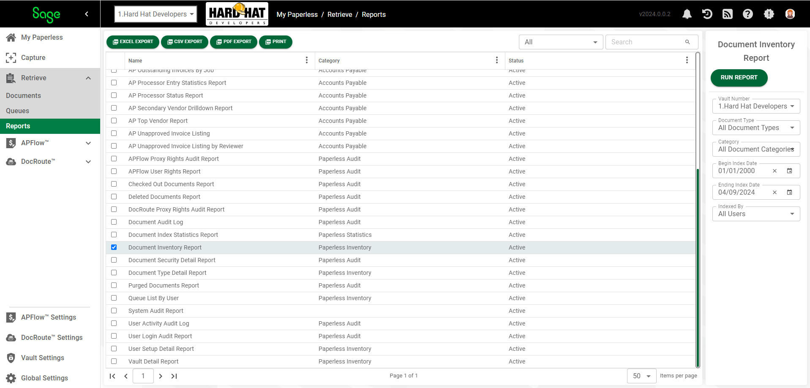
Task: Click the Search input field
Action: click(646, 42)
